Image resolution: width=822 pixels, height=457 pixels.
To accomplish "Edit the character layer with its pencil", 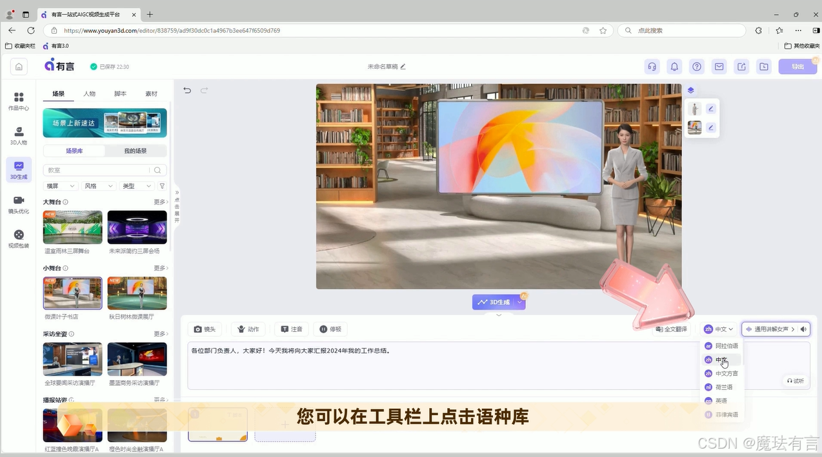I will pyautogui.click(x=711, y=109).
